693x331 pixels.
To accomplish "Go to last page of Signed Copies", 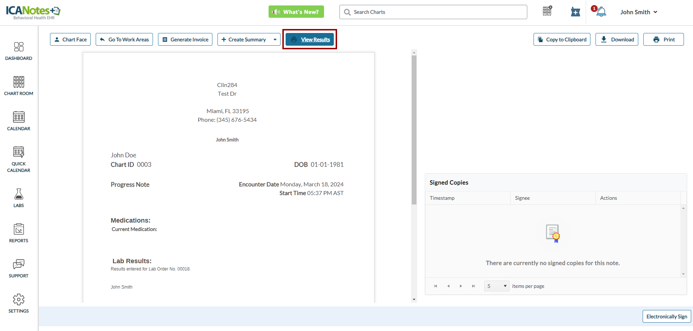I will pyautogui.click(x=473, y=286).
